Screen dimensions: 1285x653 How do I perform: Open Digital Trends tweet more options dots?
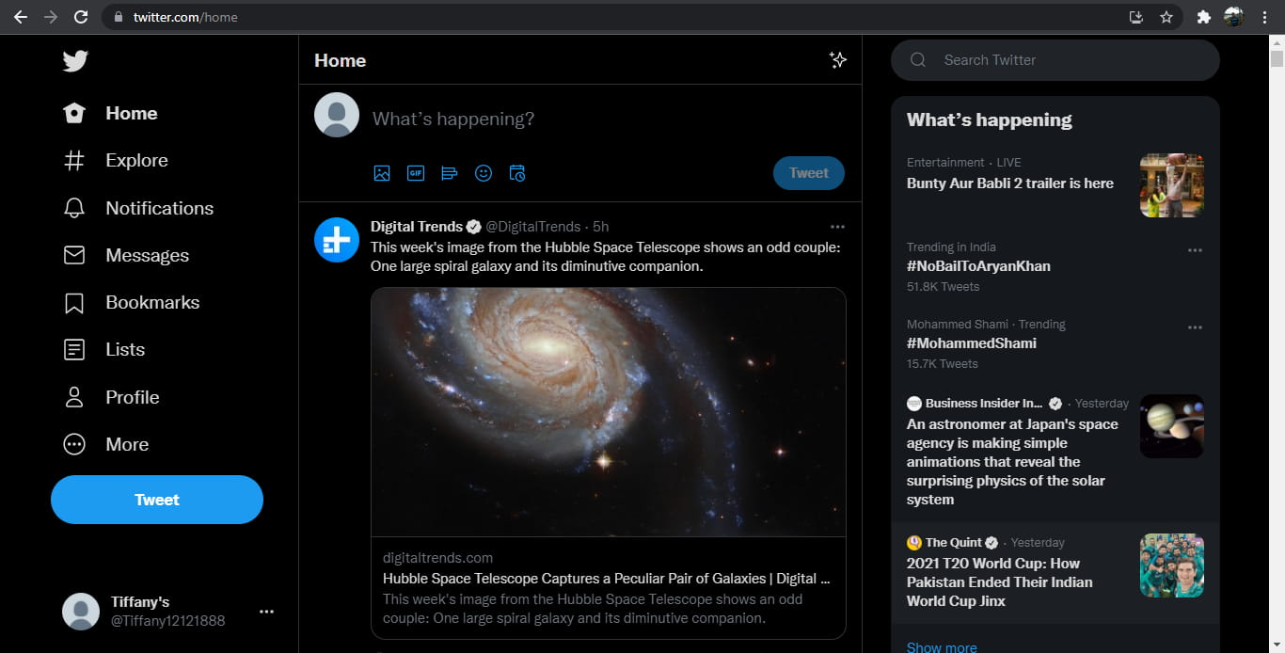[837, 227]
